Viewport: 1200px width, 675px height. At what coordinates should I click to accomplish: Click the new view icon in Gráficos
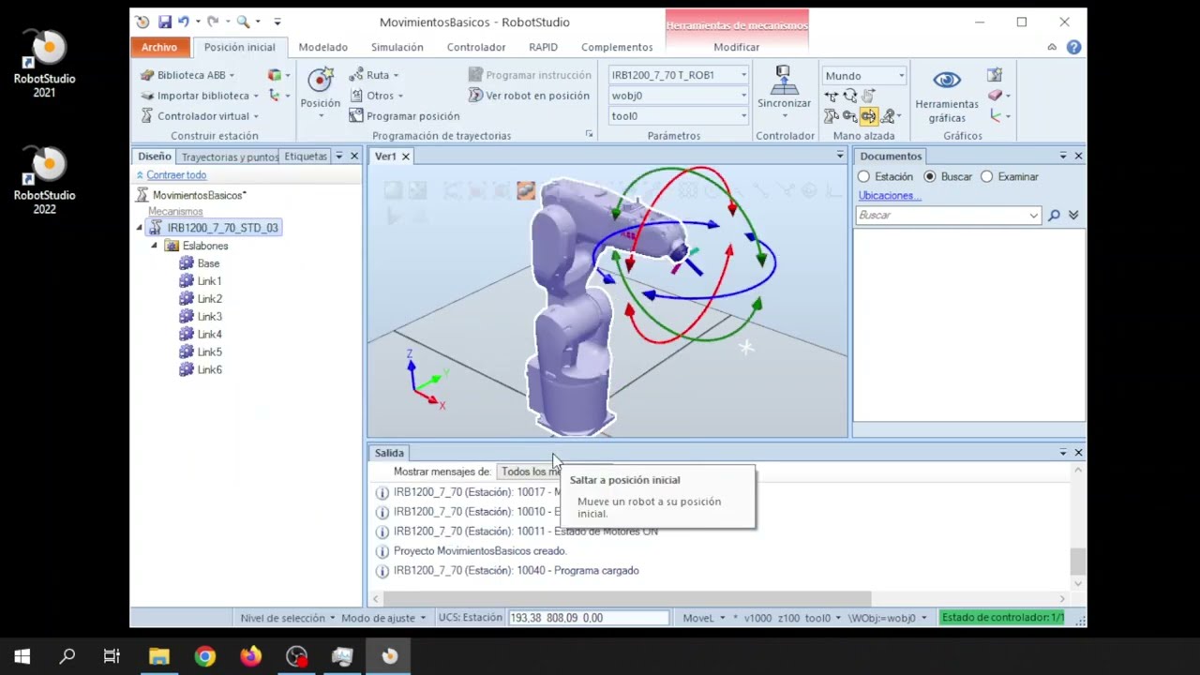995,75
